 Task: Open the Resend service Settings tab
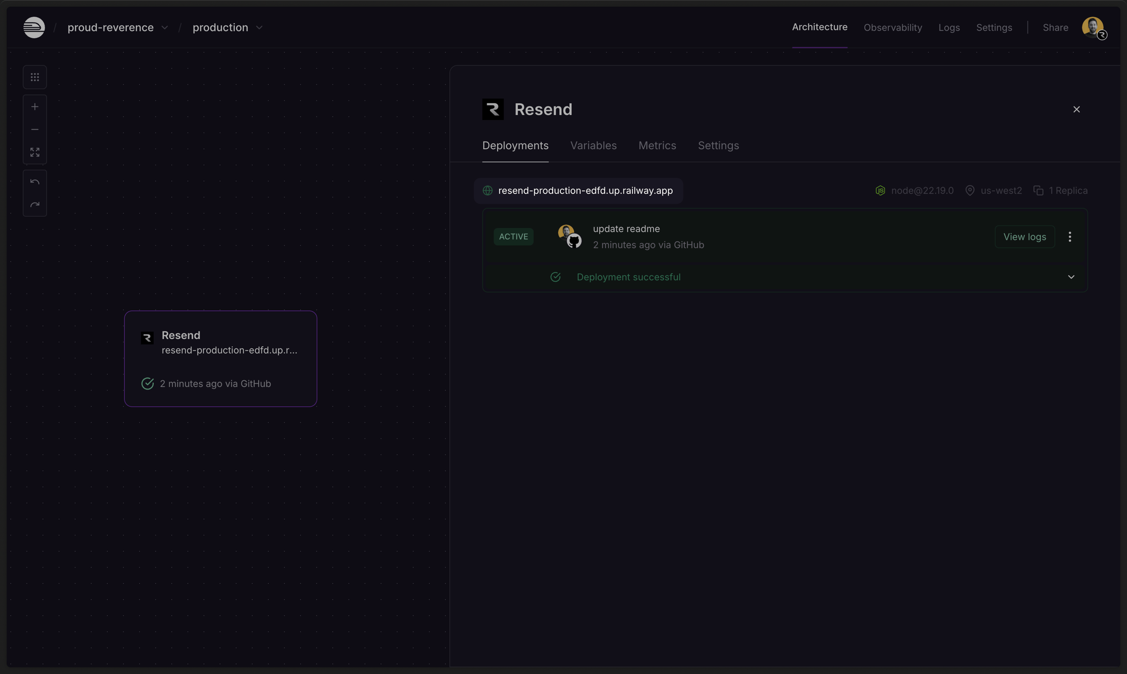(x=718, y=146)
